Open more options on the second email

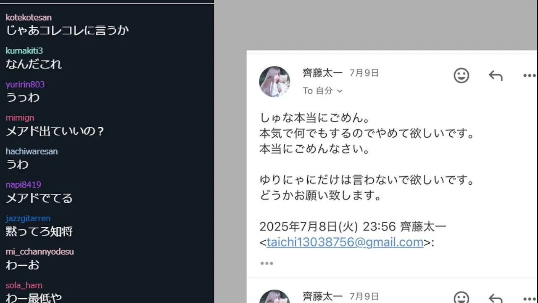tap(529, 298)
